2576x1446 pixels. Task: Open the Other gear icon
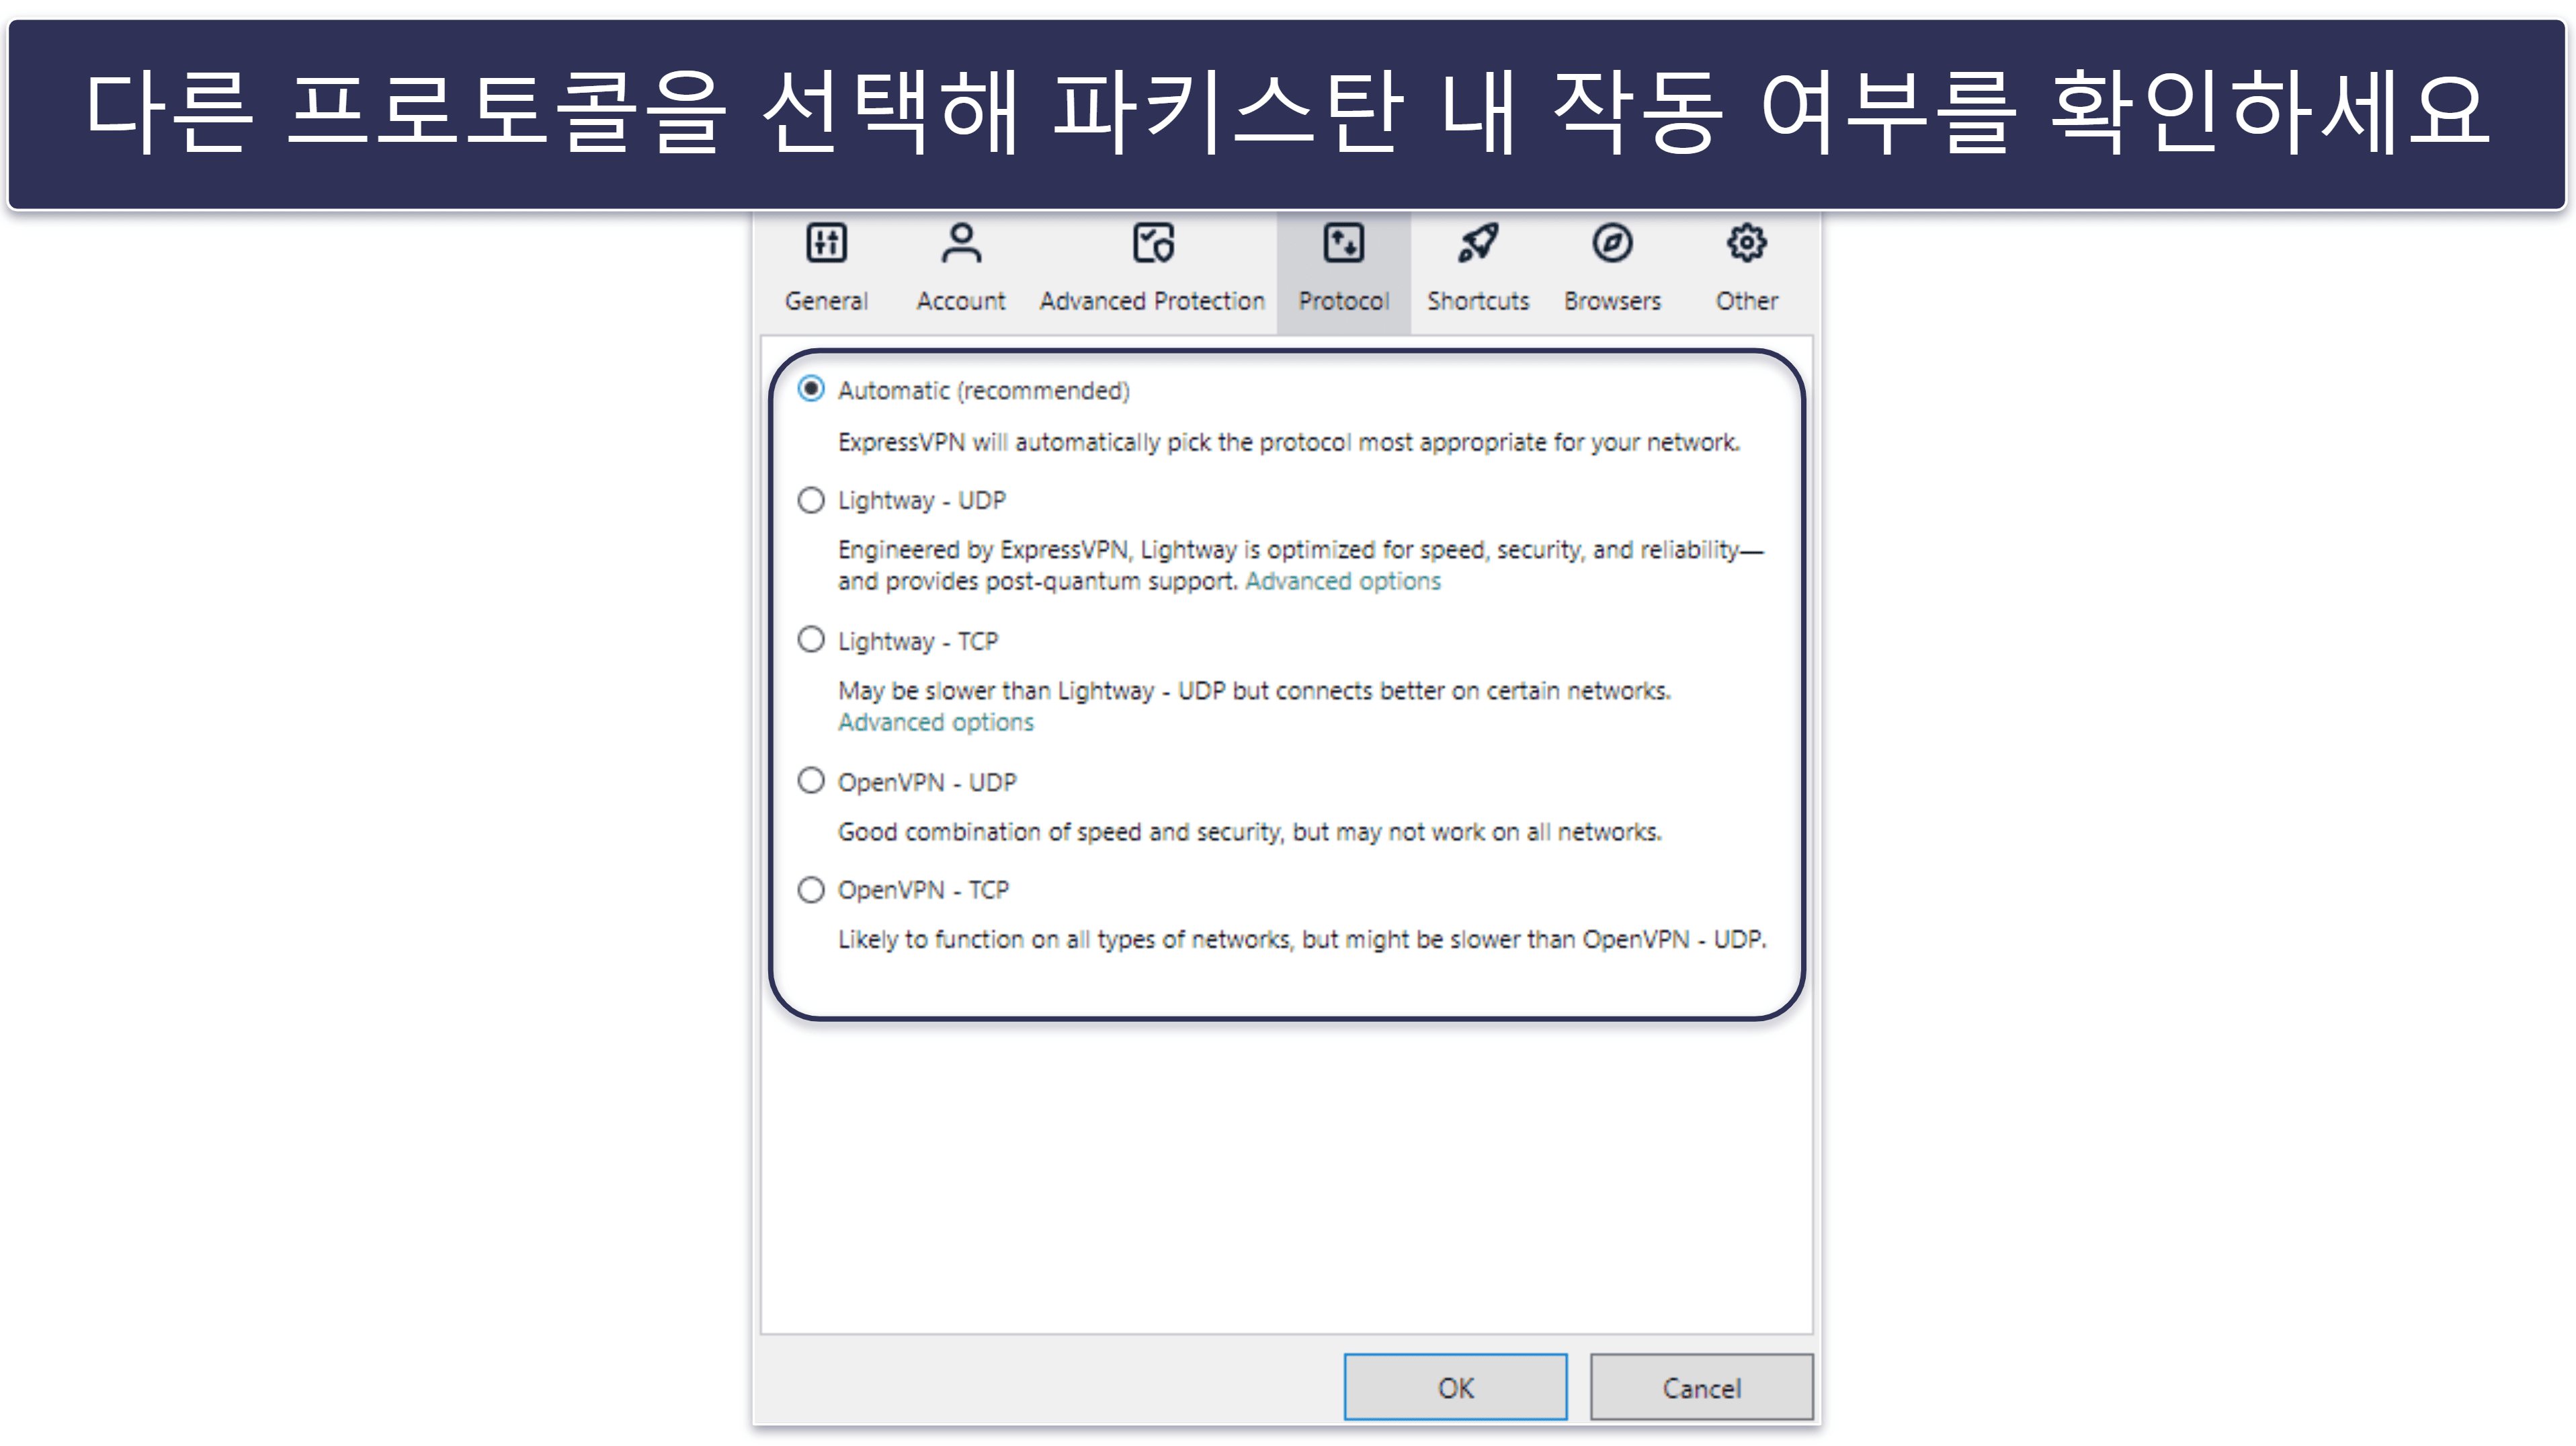click(1746, 243)
